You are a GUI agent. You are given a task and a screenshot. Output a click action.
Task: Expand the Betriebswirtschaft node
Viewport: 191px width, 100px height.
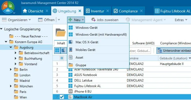[x=16, y=53]
